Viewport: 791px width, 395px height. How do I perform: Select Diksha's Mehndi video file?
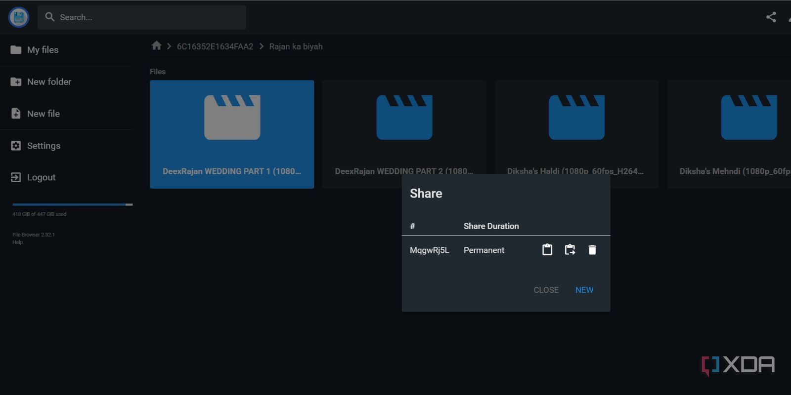click(x=729, y=134)
